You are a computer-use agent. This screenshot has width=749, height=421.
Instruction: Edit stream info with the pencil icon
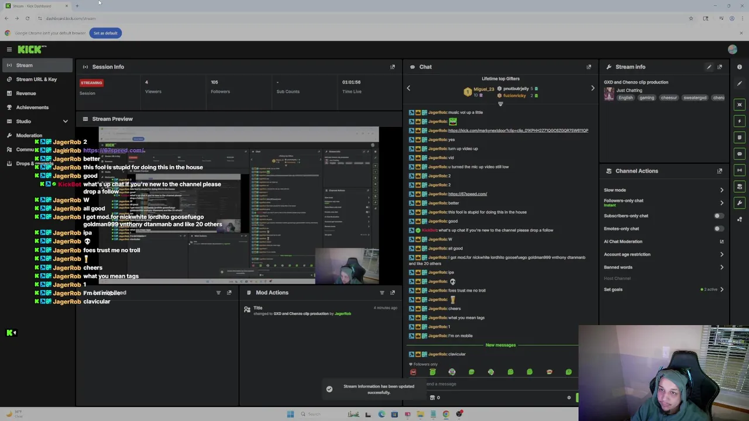click(x=709, y=67)
